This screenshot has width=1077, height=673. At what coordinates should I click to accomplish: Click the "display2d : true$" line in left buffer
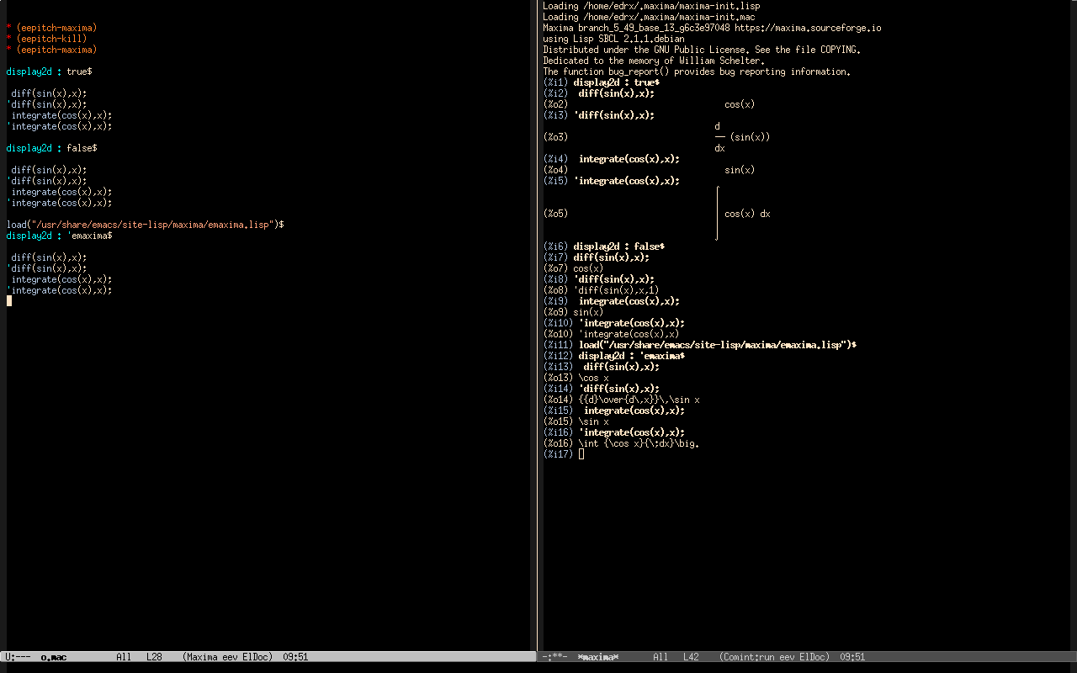[49, 72]
